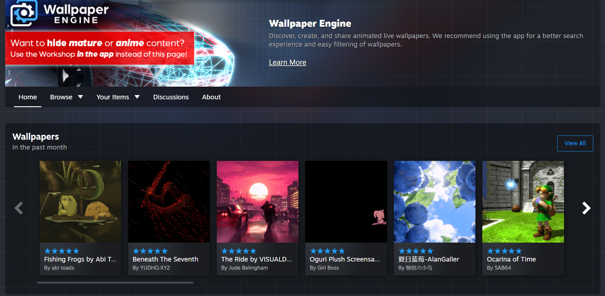The image size is (605, 296).
Task: Open The Ride by VISUALD... title
Action: [x=256, y=259]
